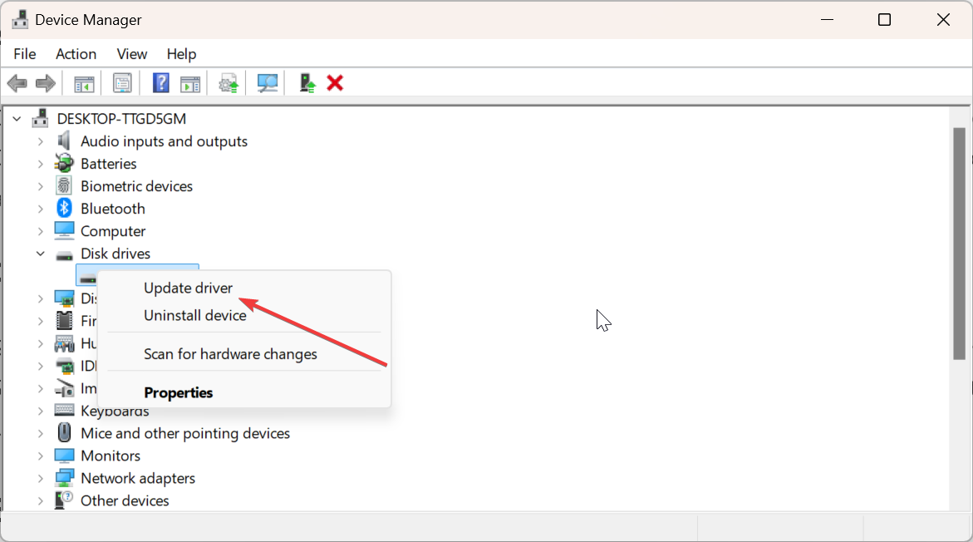Image resolution: width=973 pixels, height=542 pixels.
Task: Select the Network adapters label
Action: point(138,478)
